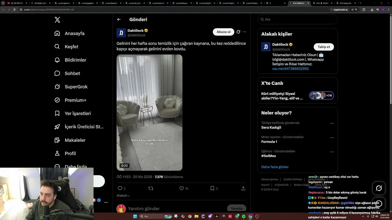The image size is (392, 220).
Task: Click Abone ol subscribe button
Action: click(223, 32)
